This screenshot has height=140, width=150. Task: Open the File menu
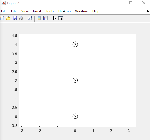coord(4,11)
